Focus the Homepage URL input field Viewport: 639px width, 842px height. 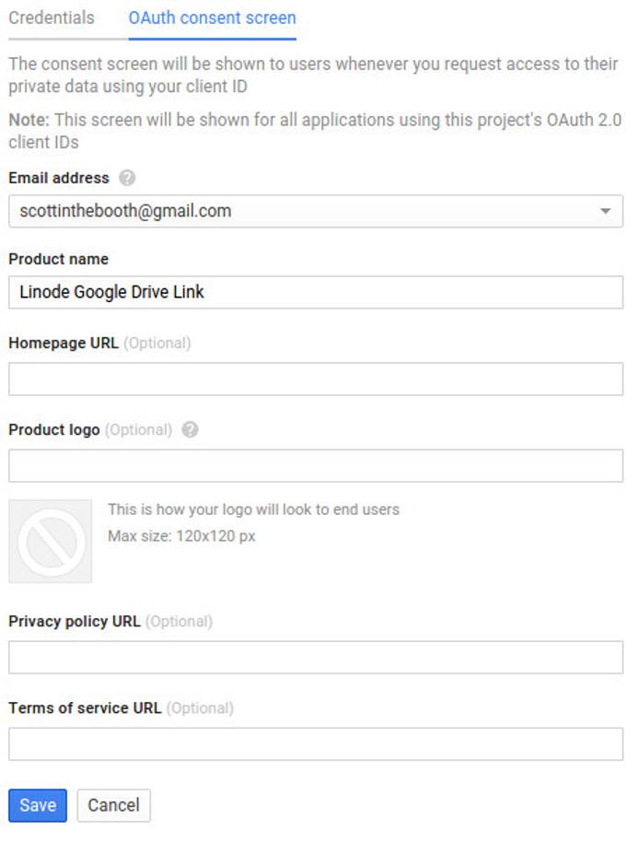pos(313,378)
